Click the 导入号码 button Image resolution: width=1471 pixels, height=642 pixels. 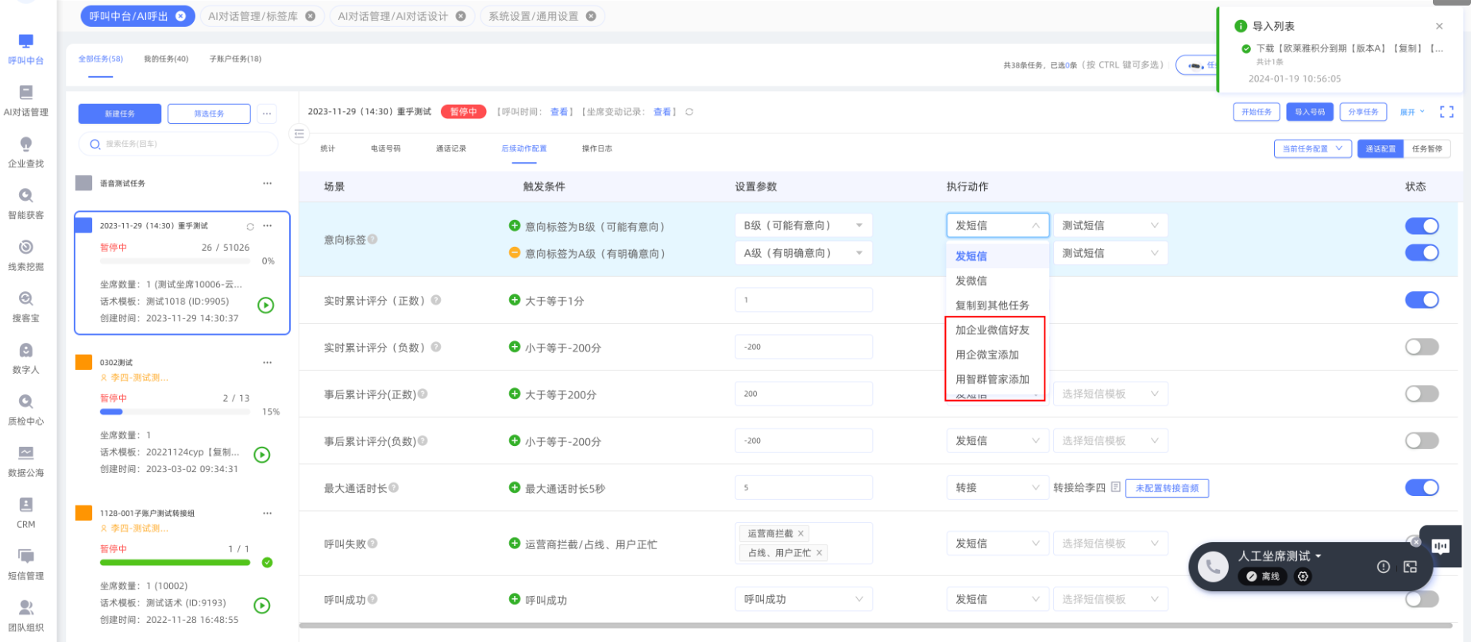click(1310, 112)
